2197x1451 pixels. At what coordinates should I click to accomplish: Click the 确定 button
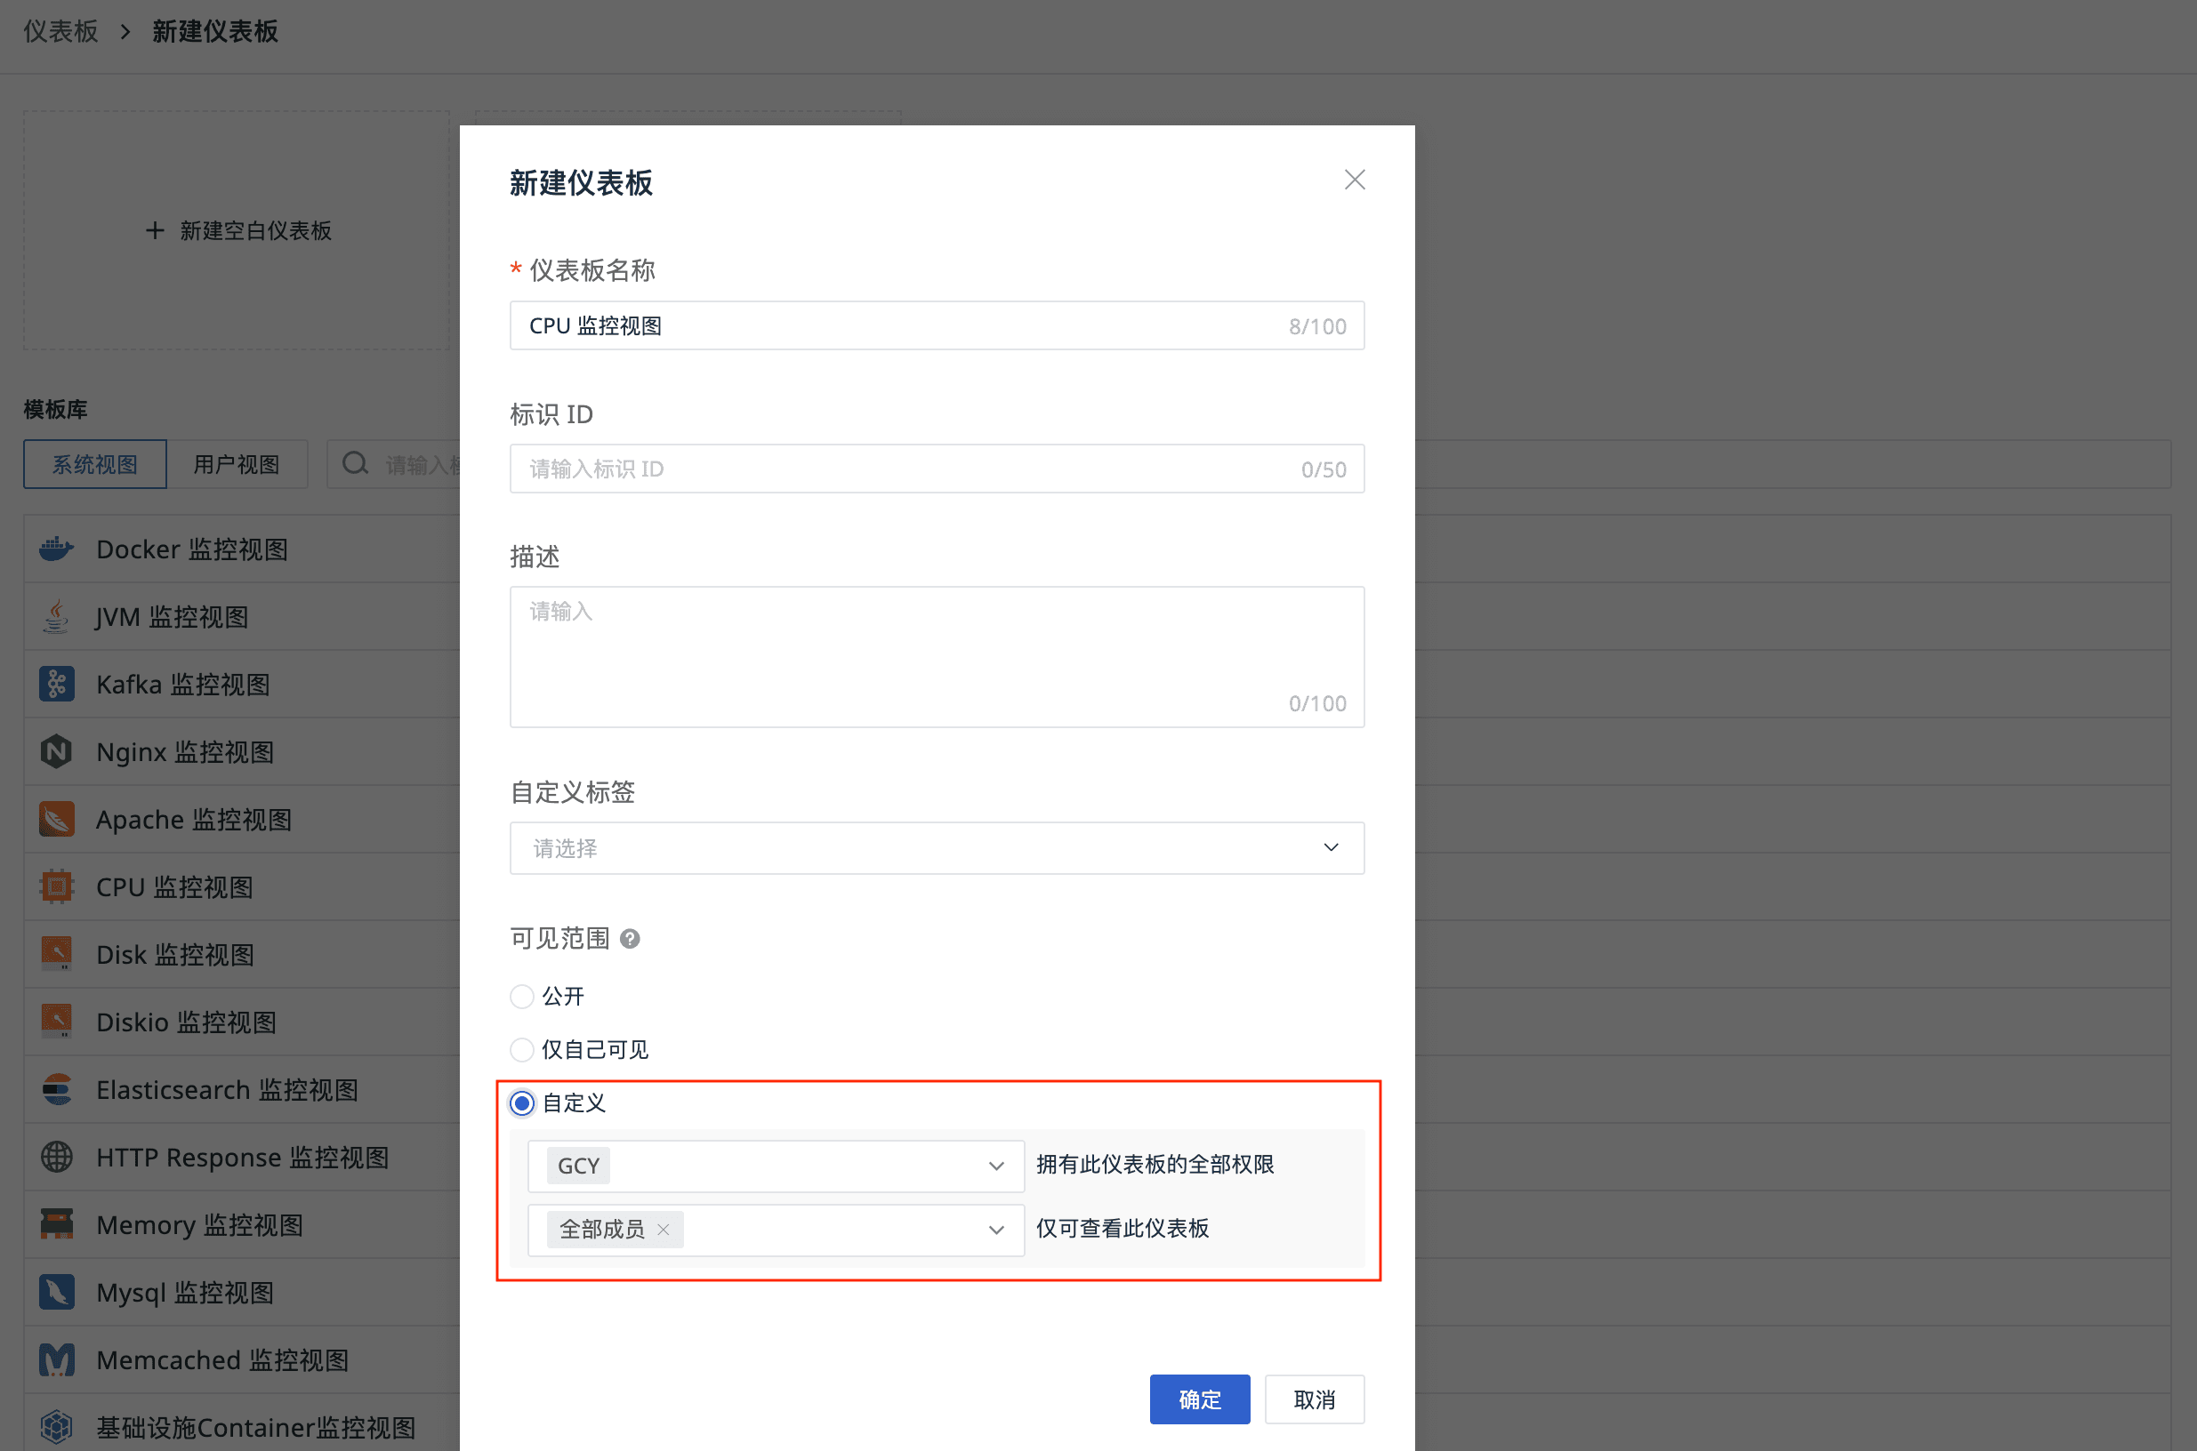pyautogui.click(x=1199, y=1399)
